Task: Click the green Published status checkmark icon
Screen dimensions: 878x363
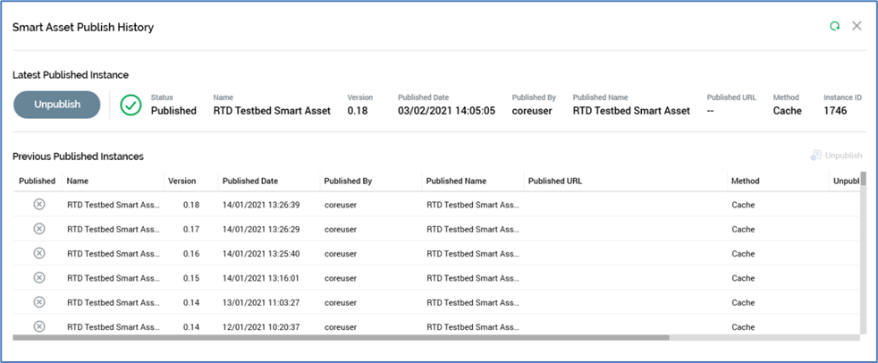Action: [131, 105]
